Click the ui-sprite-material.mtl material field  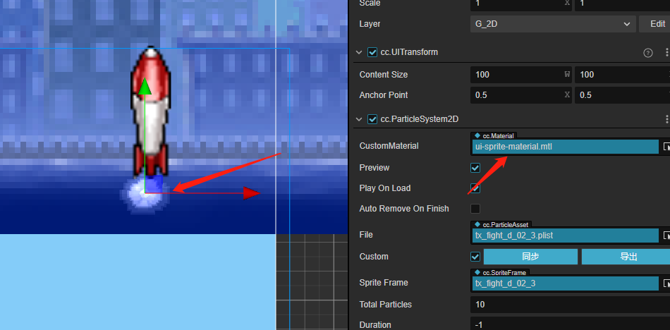566,147
